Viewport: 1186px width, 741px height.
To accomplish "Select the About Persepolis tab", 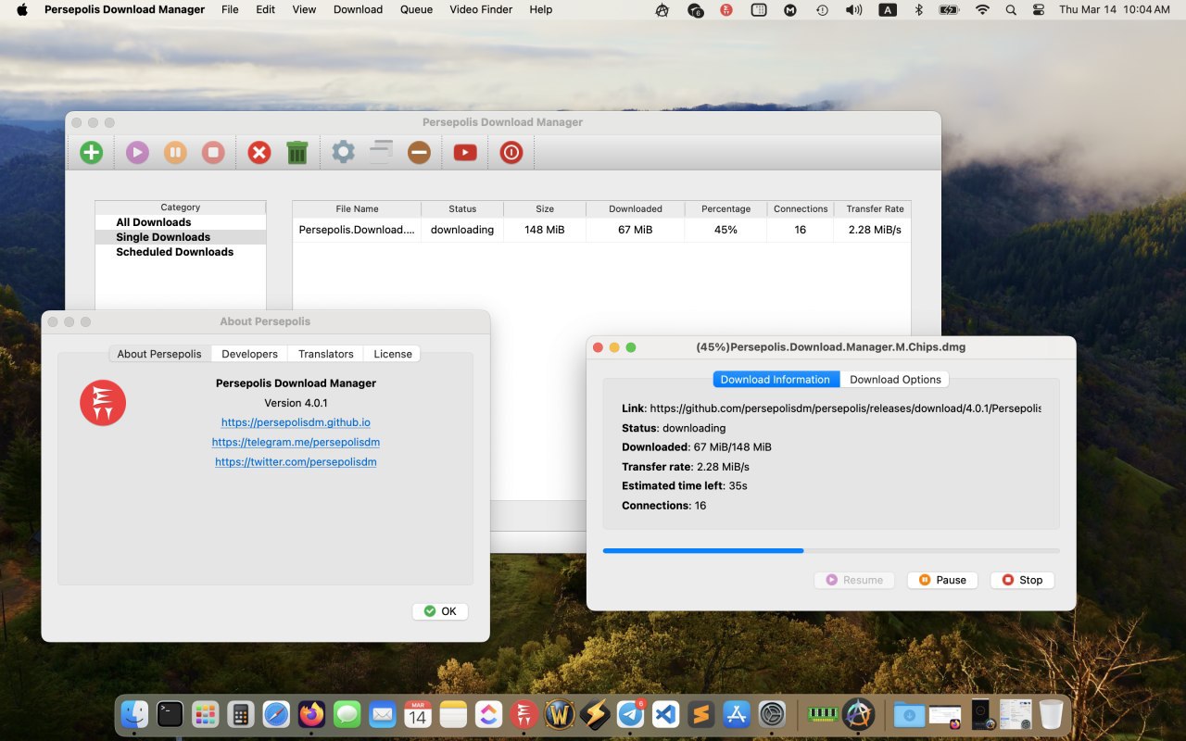I will click(x=159, y=354).
